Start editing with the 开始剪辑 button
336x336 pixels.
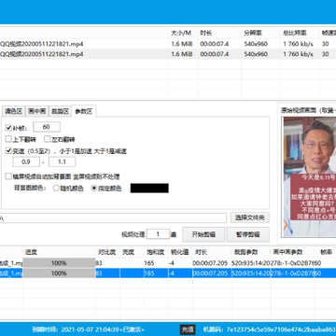[x=203, y=234]
